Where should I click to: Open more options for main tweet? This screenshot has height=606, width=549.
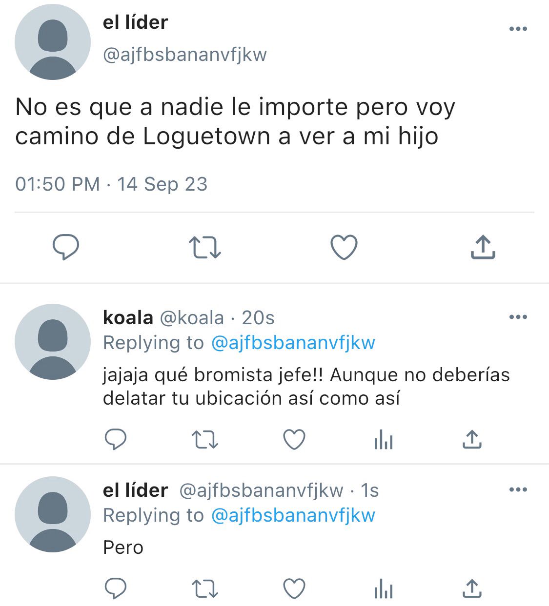pos(518,29)
